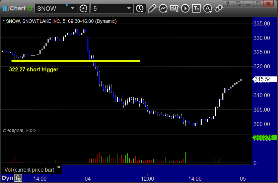Click the 04 date axis label

(87, 179)
